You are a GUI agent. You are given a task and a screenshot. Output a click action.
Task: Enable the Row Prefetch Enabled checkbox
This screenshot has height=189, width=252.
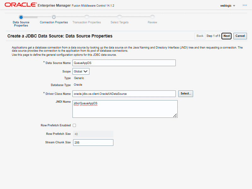[74, 125]
